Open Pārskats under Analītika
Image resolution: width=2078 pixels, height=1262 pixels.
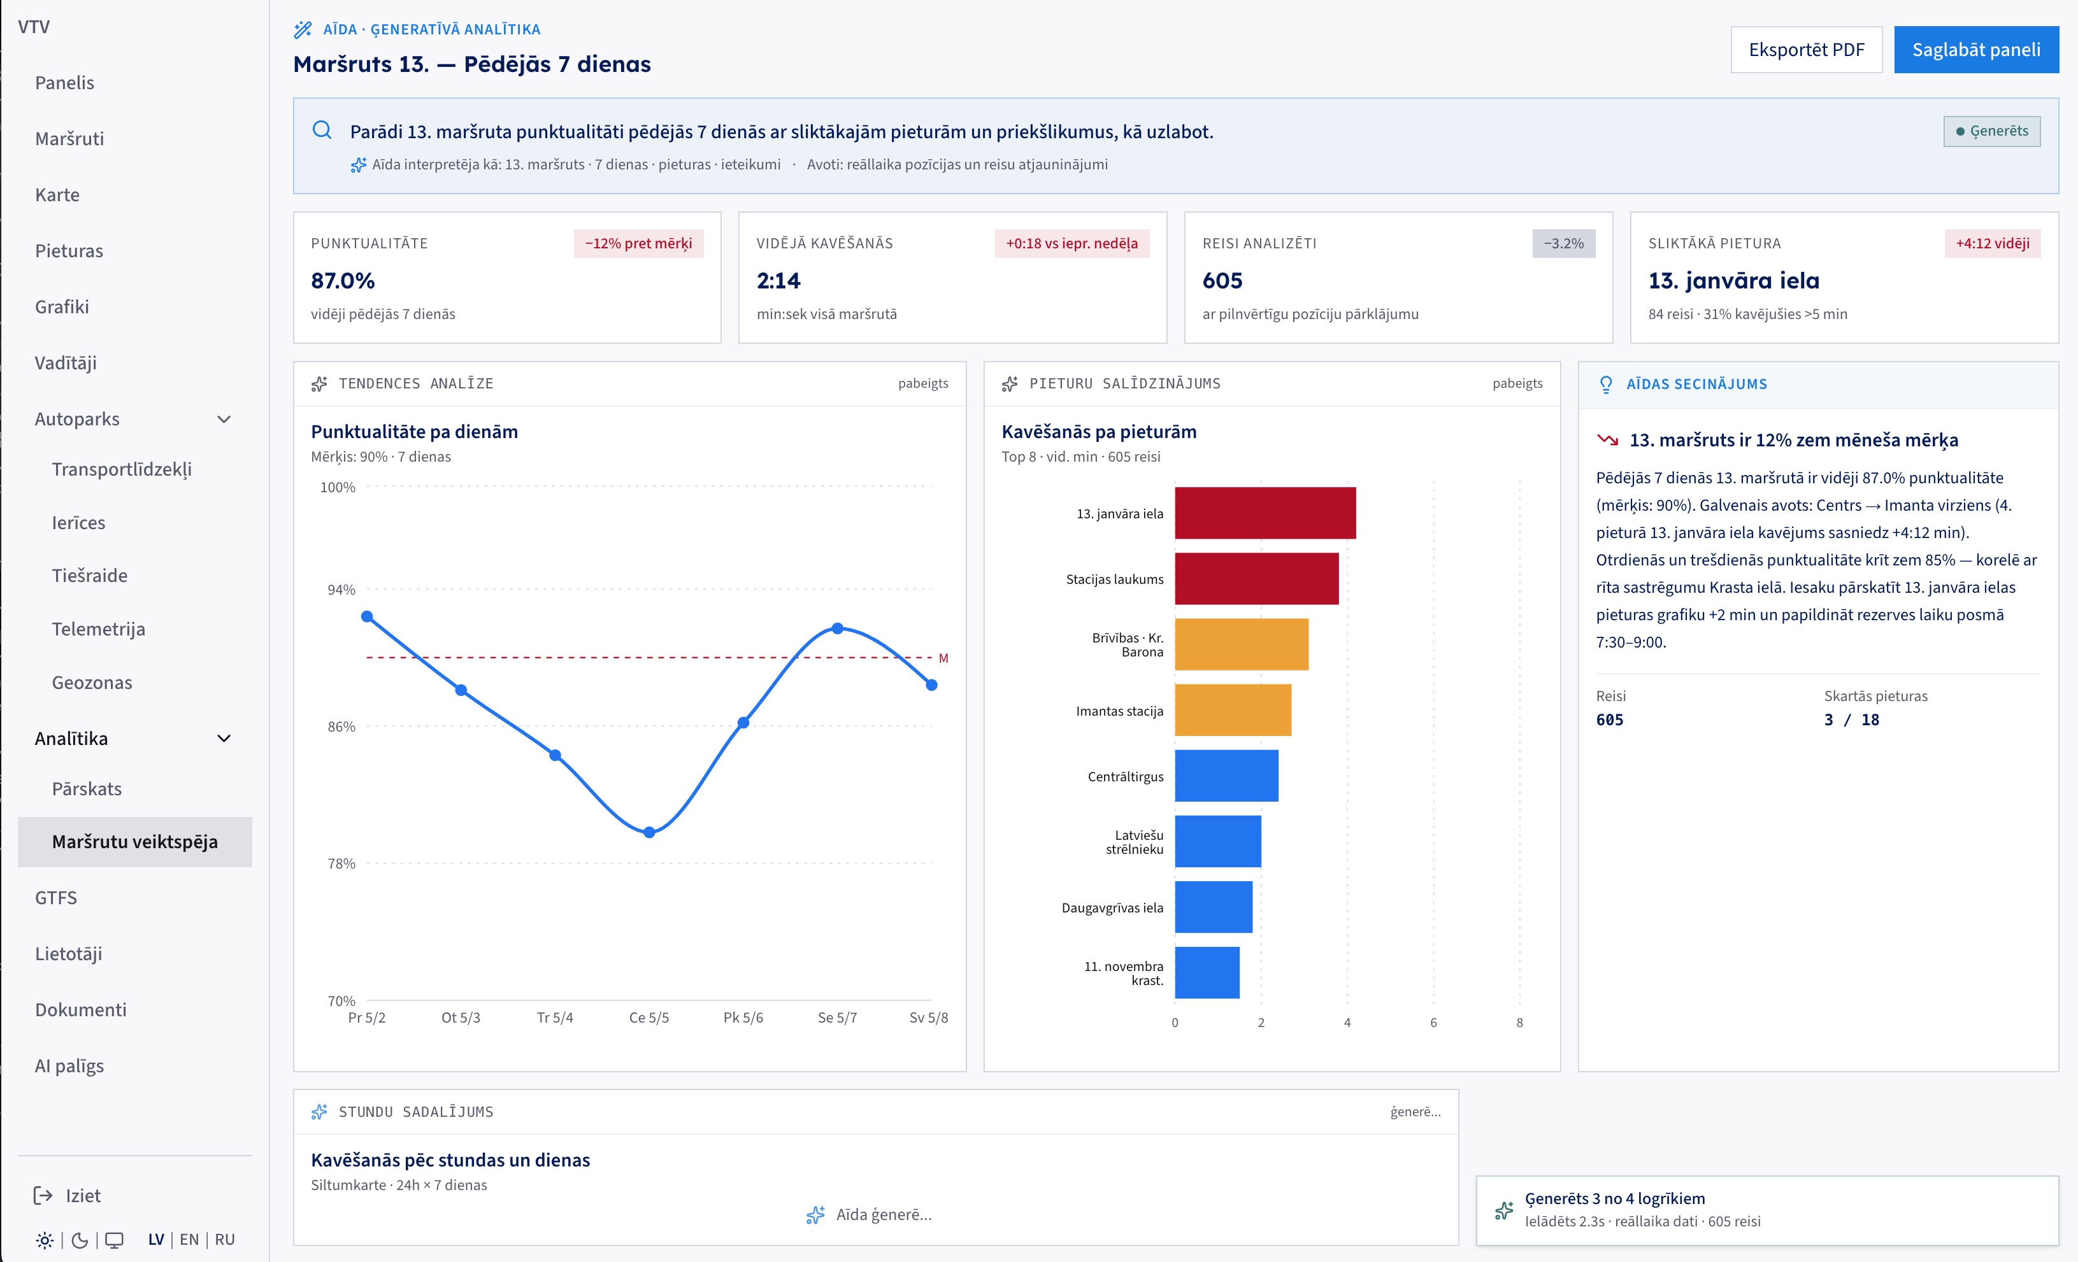tap(135, 788)
